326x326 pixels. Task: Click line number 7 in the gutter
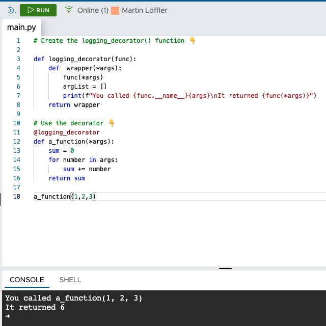click(x=18, y=96)
